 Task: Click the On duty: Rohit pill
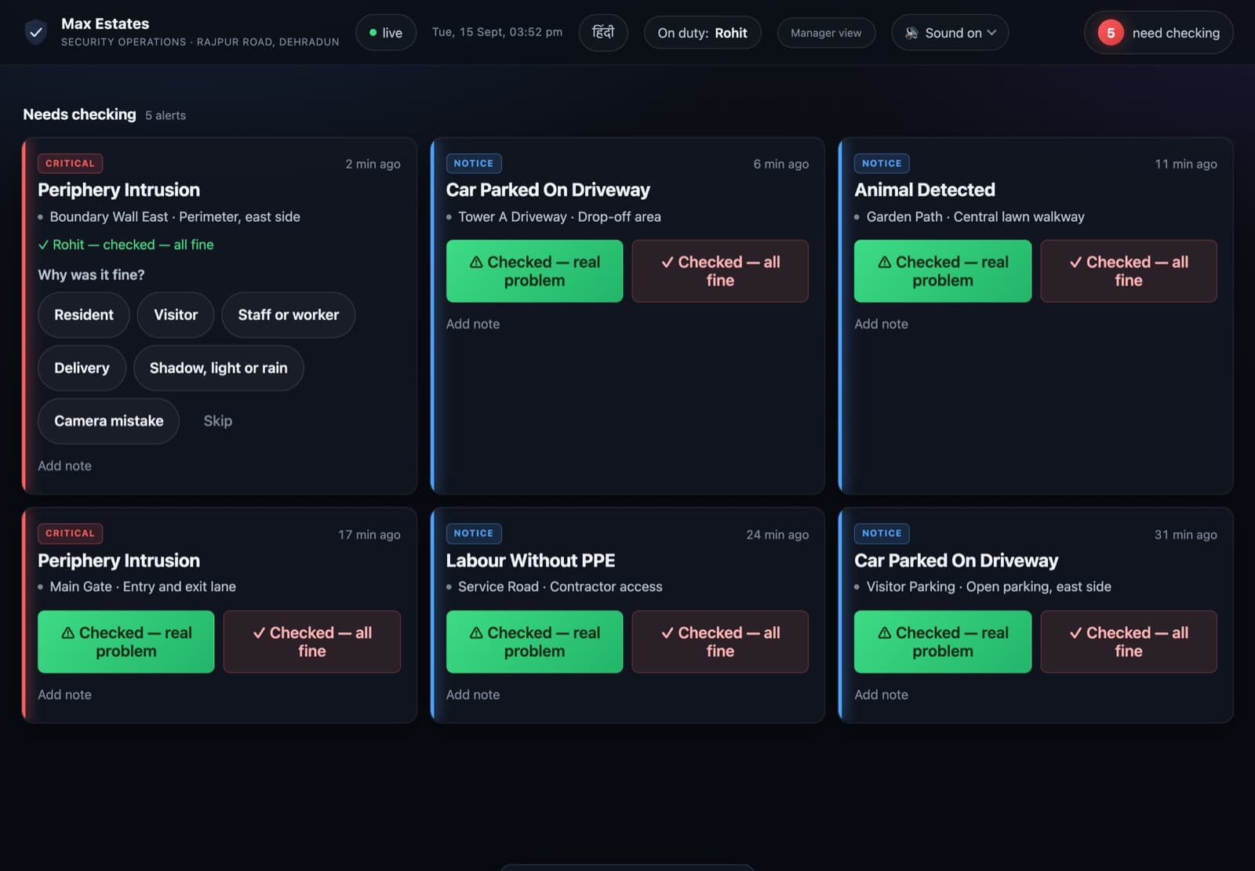pos(702,33)
